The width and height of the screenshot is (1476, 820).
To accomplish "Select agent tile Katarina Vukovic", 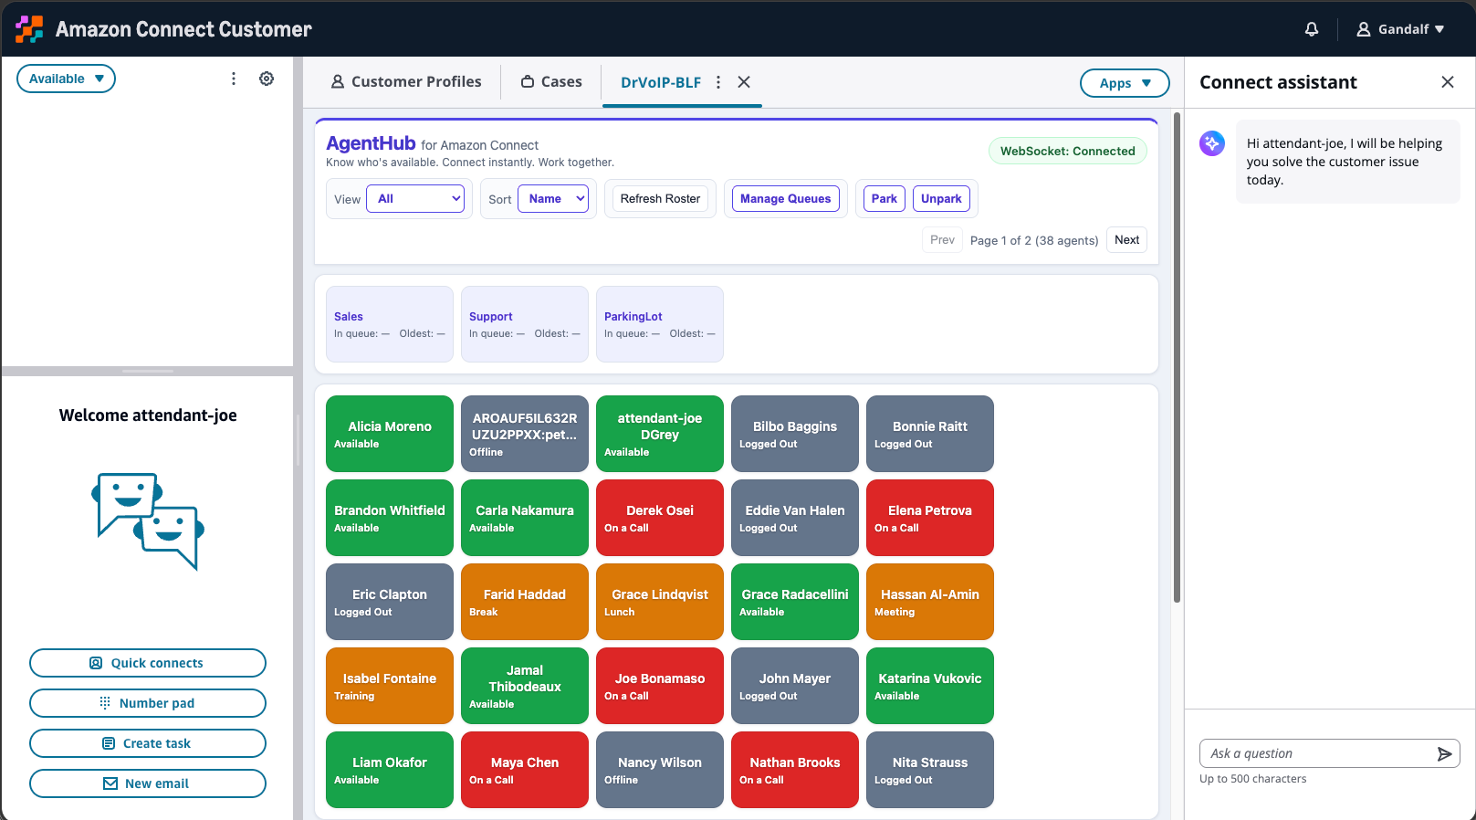I will click(930, 686).
